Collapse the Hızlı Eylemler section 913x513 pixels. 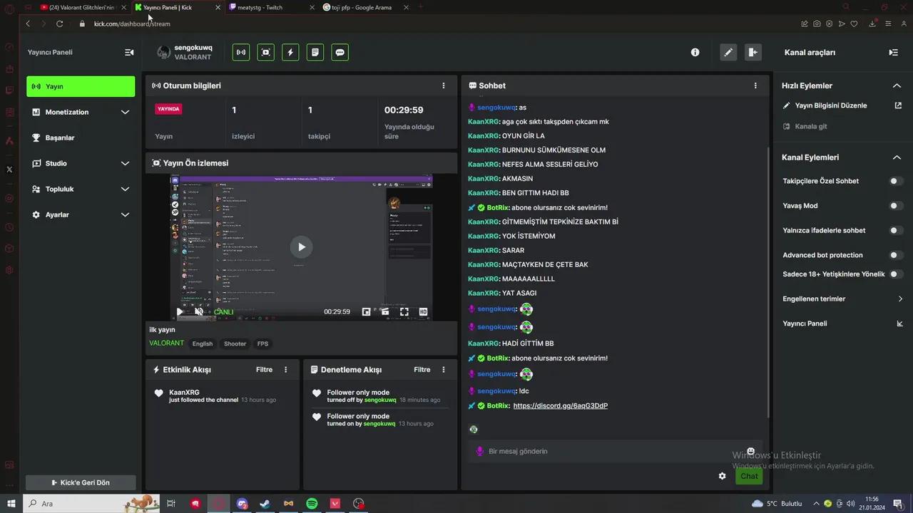click(897, 85)
